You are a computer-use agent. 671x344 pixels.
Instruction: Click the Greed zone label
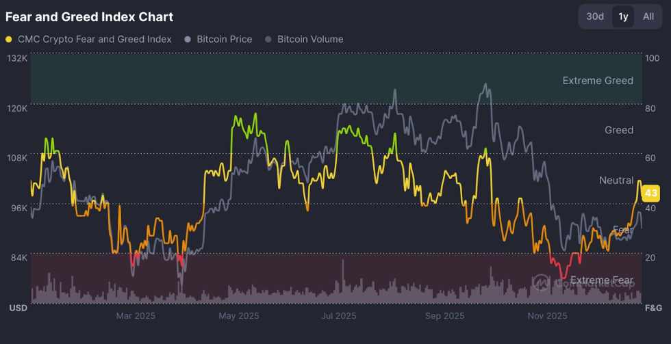pyautogui.click(x=619, y=130)
